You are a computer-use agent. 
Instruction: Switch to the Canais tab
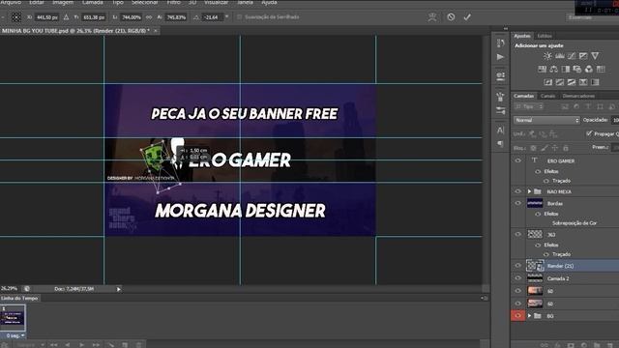coord(547,96)
